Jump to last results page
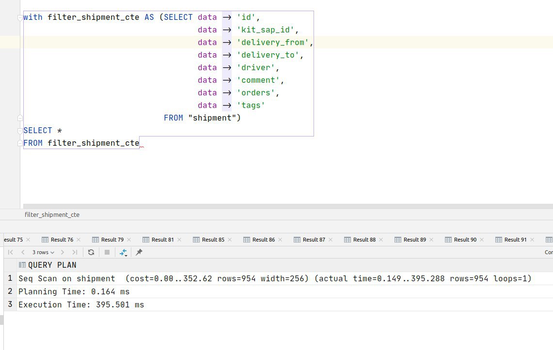Image resolution: width=553 pixels, height=350 pixels. (x=74, y=252)
